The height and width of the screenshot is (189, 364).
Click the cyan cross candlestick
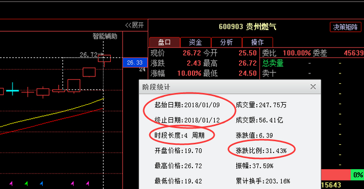pos(12,90)
